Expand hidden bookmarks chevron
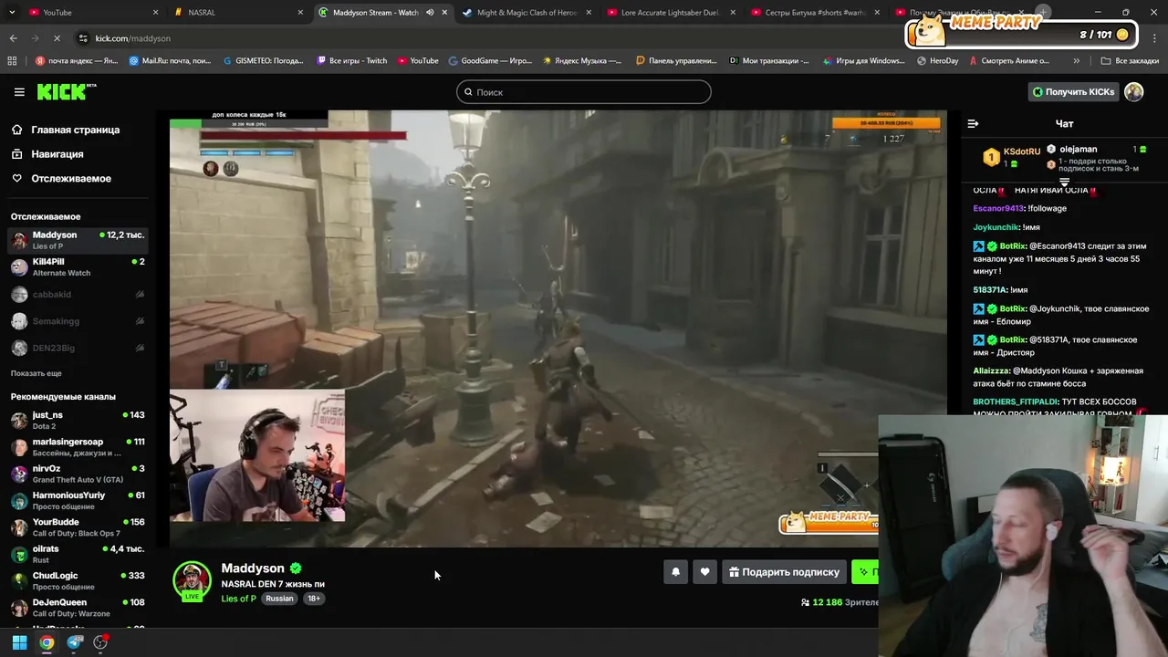Viewport: 1168px width, 657px height. click(x=1077, y=61)
